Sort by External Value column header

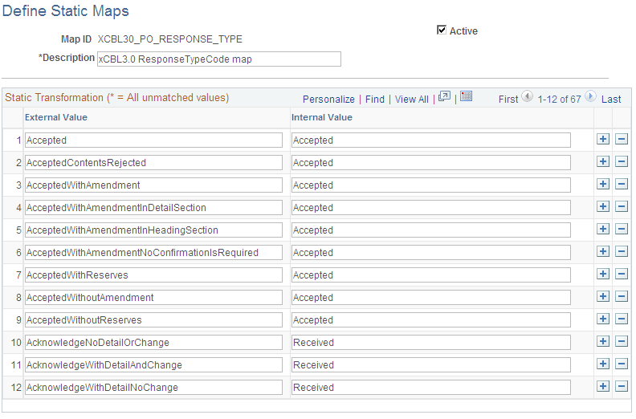pos(56,118)
